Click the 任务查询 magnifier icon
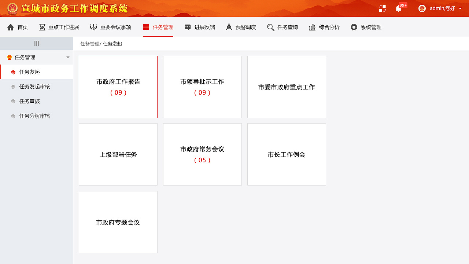Image resolution: width=469 pixels, height=264 pixels. (x=270, y=27)
